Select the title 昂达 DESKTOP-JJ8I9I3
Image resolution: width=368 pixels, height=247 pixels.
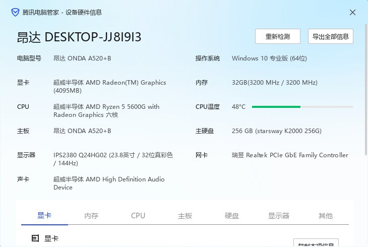[x=79, y=37]
